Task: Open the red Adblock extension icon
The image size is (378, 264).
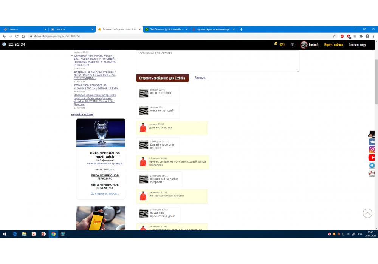Action: (x=342, y=36)
